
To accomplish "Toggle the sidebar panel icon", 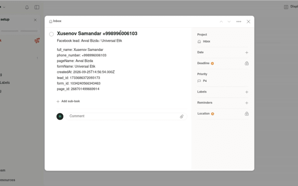I will pyautogui.click(x=37, y=7).
